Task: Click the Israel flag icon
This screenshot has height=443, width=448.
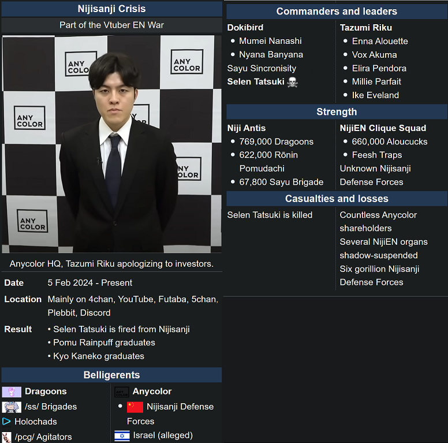Action: coord(122,436)
